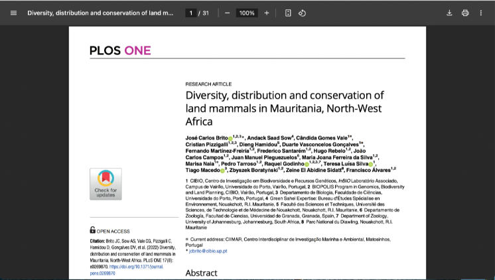
Task: Toggle fit to page view
Action: coord(288,13)
